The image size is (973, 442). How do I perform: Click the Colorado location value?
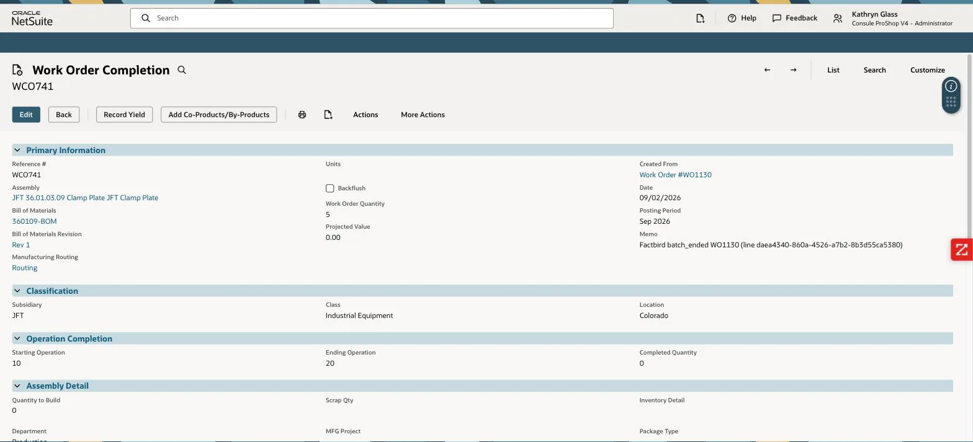(x=653, y=316)
